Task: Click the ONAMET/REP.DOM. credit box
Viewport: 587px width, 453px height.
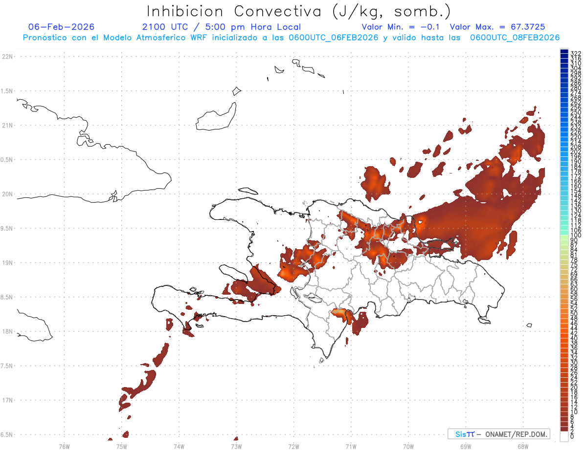Action: click(498, 434)
